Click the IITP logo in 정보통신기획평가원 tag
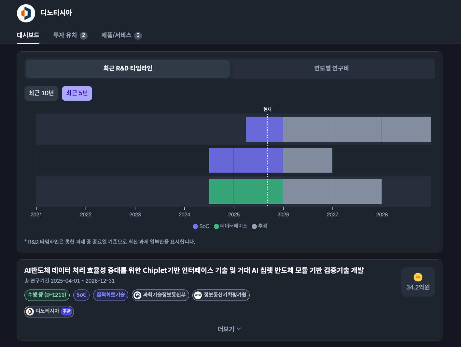The width and height of the screenshot is (461, 347). coord(198,295)
